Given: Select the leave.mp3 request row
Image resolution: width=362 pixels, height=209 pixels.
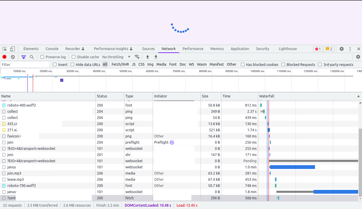Looking at the screenshot, I should (x=129, y=180).
